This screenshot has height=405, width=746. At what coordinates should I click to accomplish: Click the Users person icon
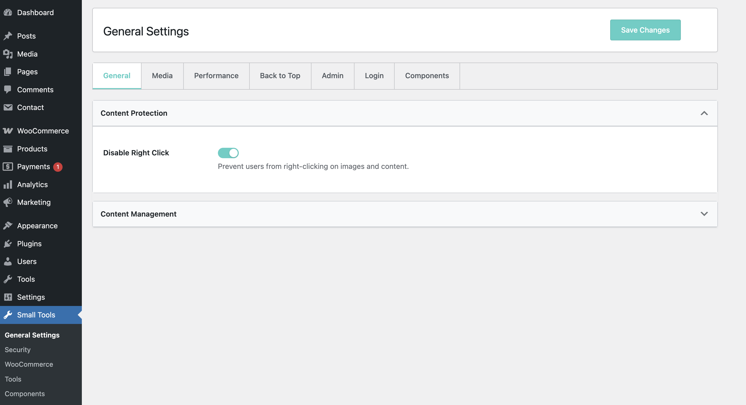point(8,261)
